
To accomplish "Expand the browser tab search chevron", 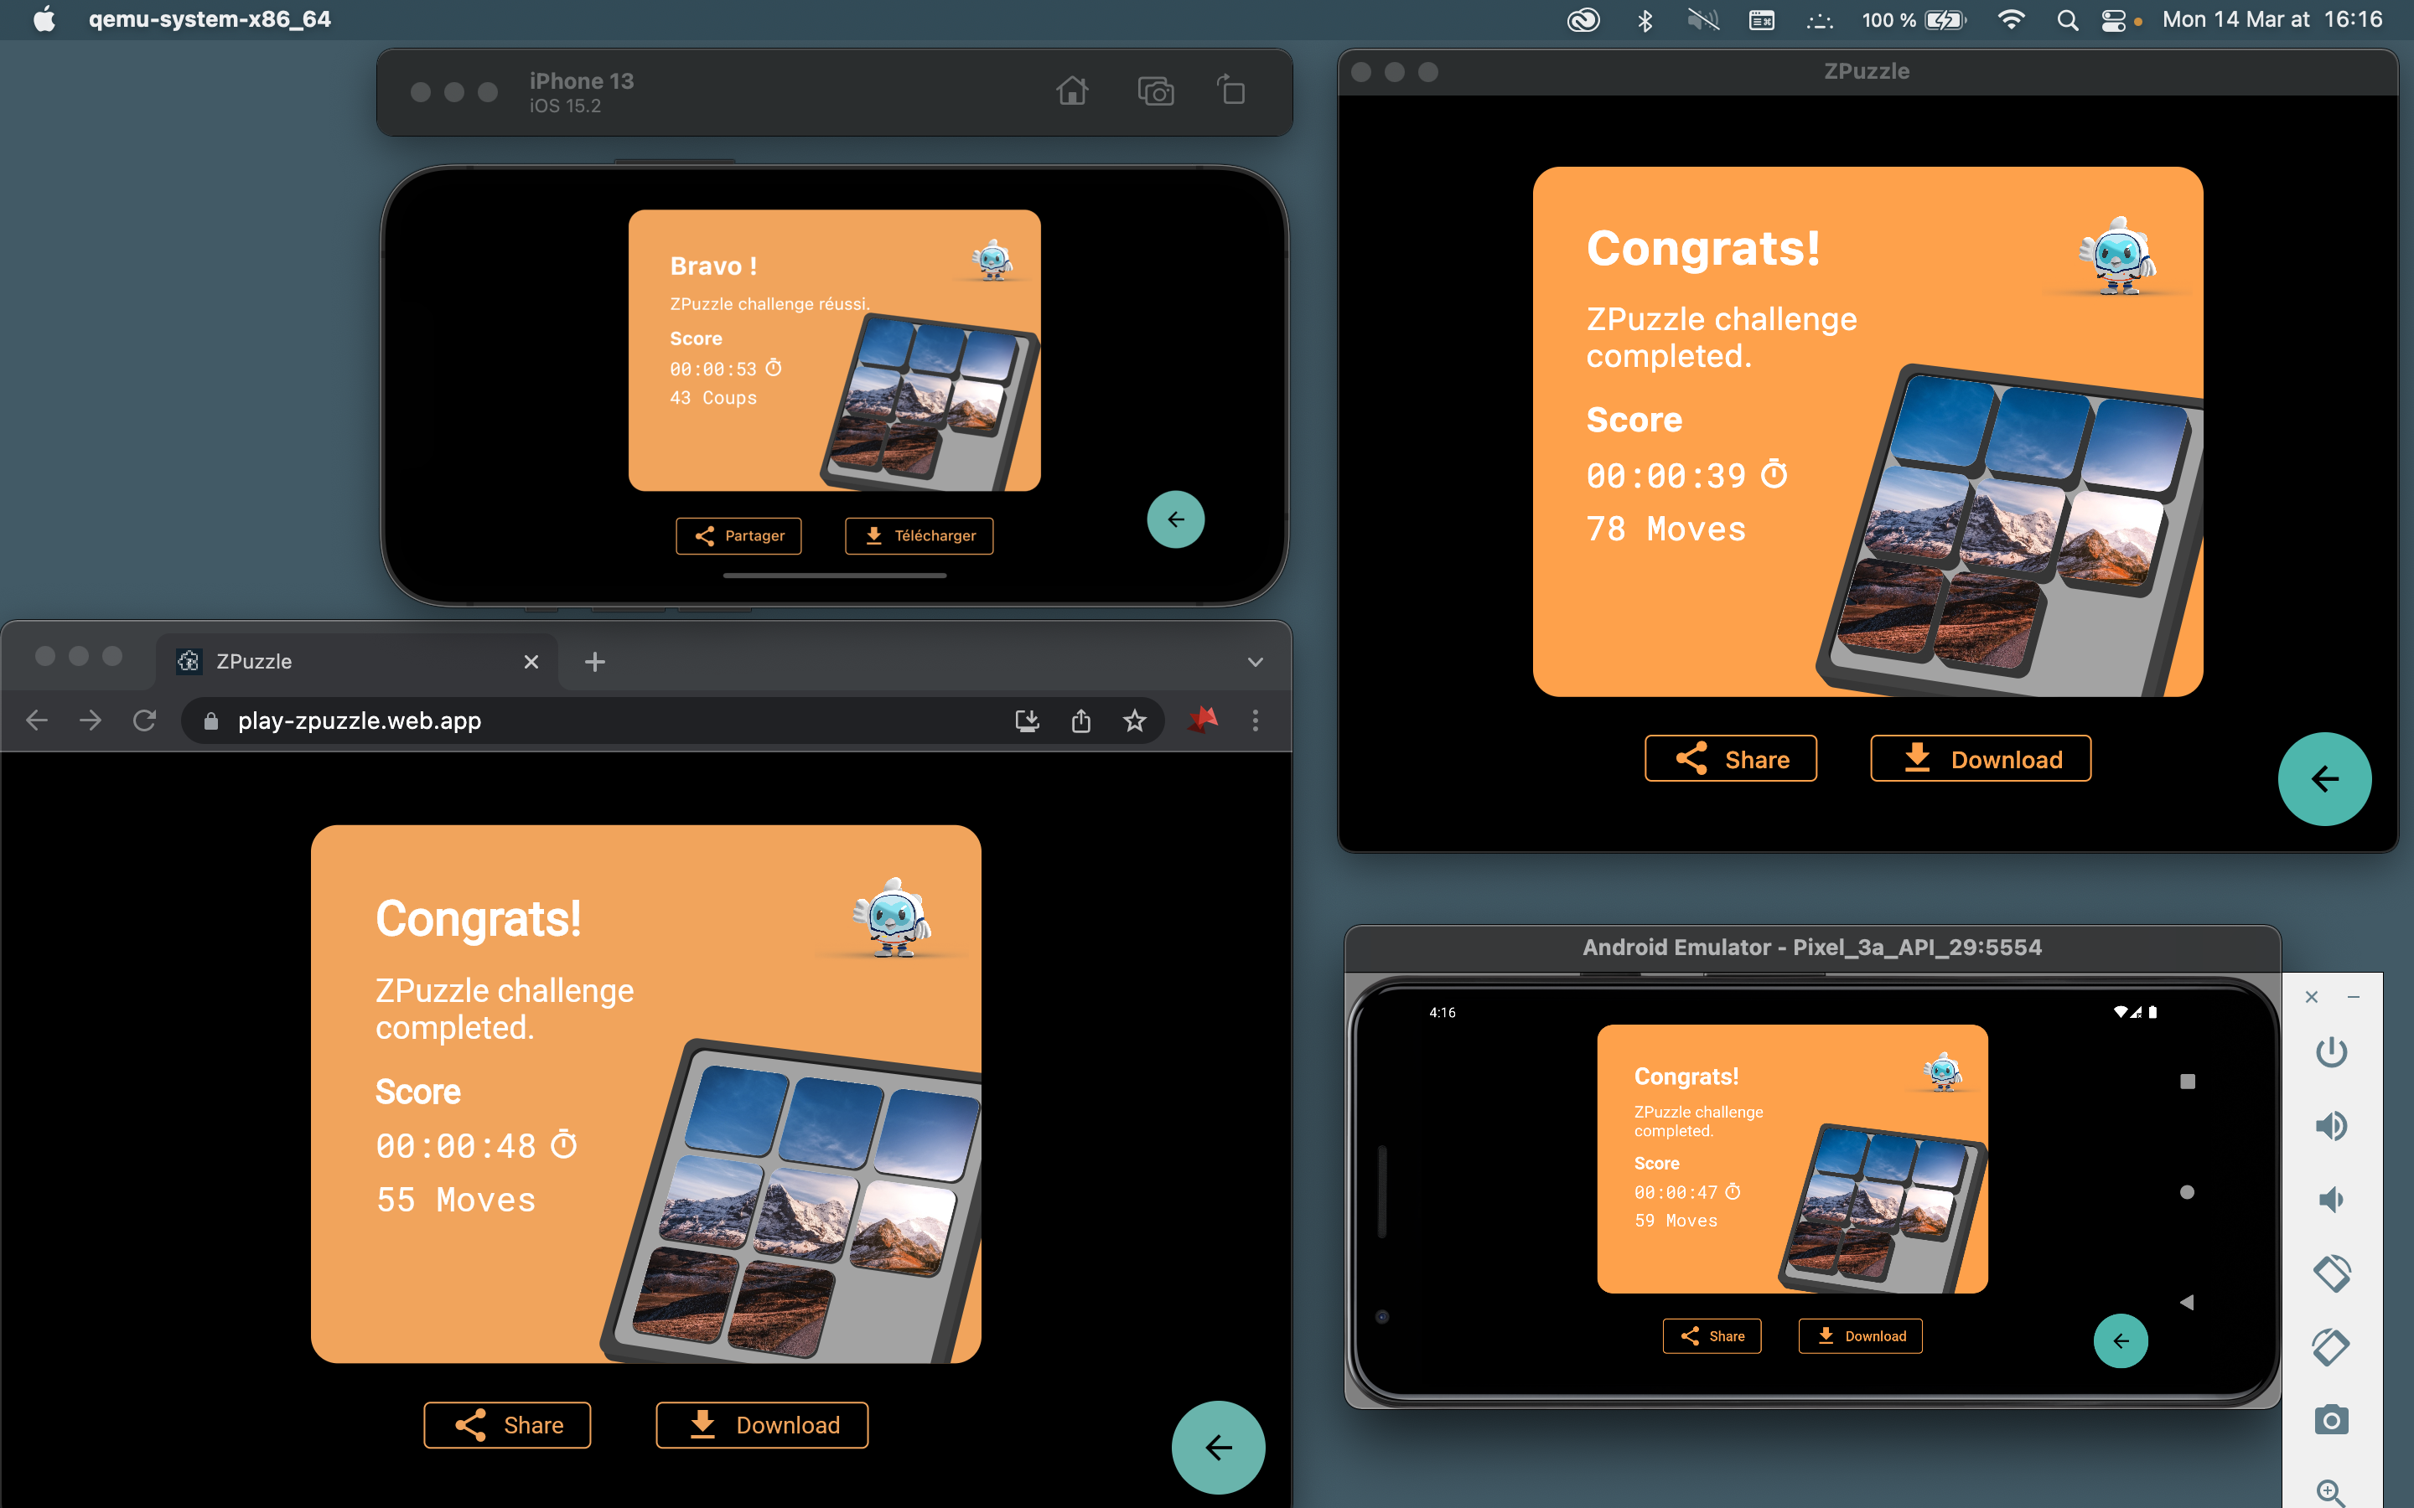I will [x=1255, y=662].
